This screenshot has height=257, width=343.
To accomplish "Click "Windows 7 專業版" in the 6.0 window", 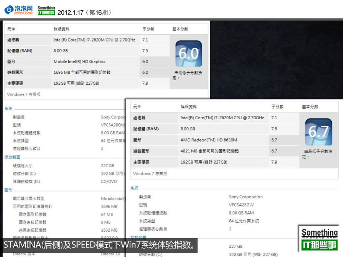I will click(x=24, y=95).
